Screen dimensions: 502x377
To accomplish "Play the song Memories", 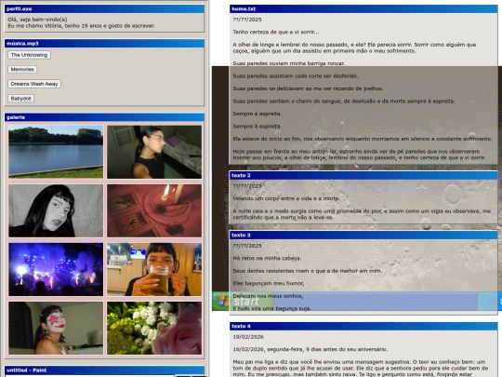I will point(22,69).
